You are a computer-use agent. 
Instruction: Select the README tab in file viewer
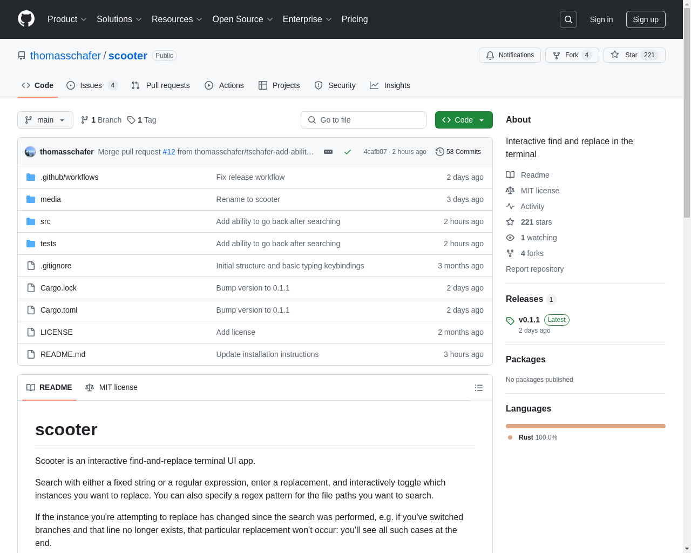point(49,387)
